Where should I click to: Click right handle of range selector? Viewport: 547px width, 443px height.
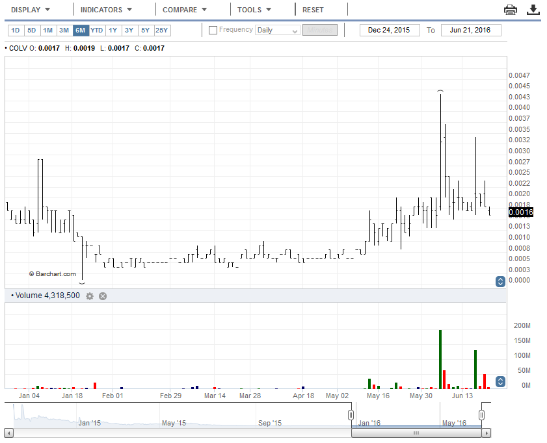point(481,415)
